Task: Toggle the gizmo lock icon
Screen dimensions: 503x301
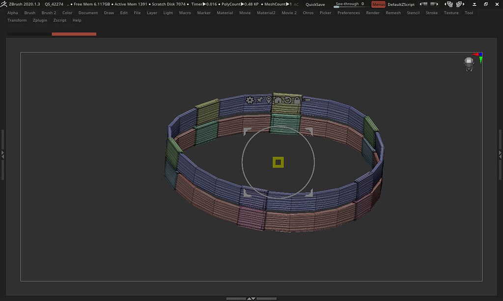Action: [x=297, y=100]
